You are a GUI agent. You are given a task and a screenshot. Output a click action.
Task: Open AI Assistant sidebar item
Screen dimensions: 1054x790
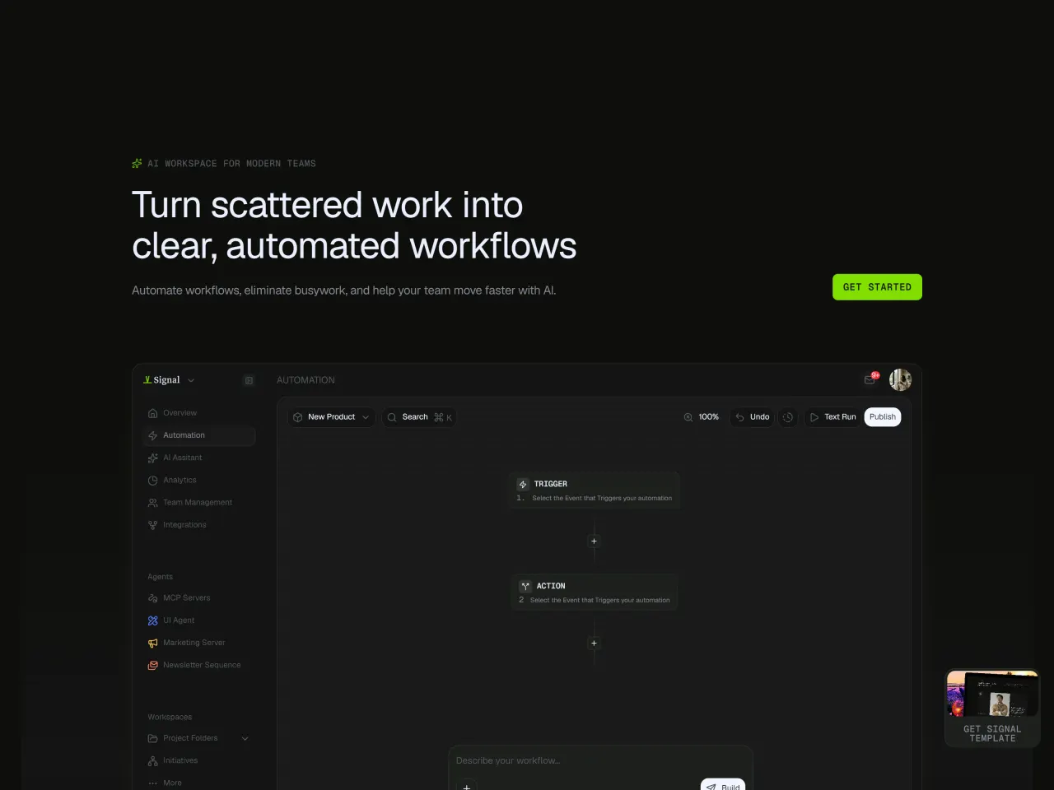[198, 458]
